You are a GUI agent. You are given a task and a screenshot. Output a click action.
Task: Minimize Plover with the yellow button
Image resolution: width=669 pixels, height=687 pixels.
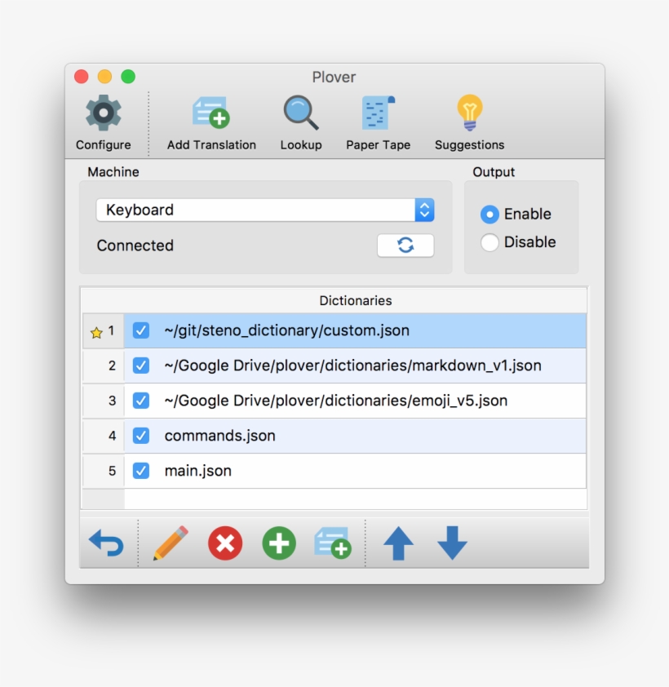(x=104, y=77)
